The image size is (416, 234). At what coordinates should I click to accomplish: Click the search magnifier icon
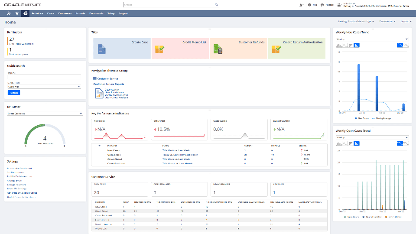point(217,5)
